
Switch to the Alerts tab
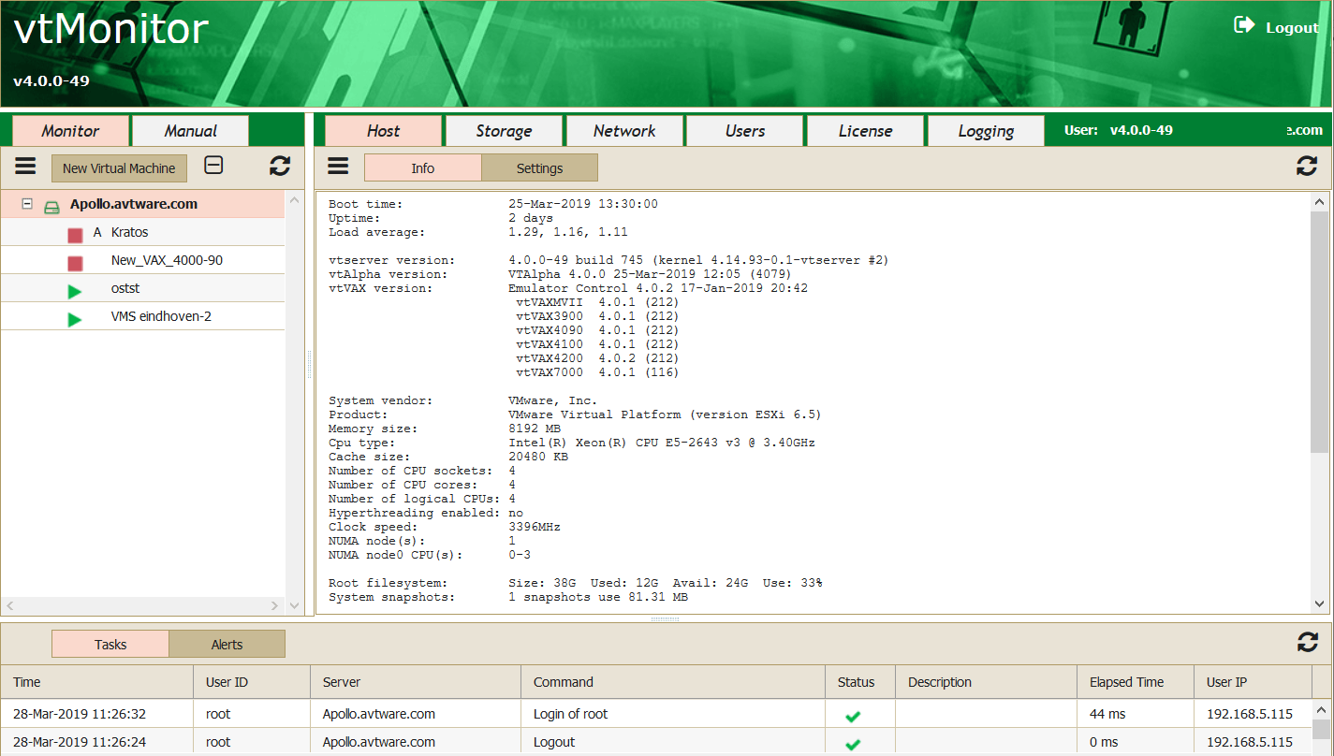(x=227, y=643)
